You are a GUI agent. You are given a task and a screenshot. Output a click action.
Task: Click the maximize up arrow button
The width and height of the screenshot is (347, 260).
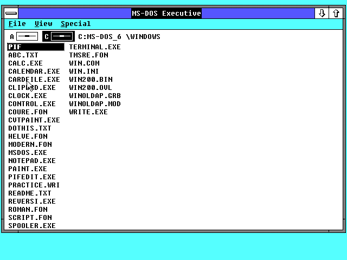tap(336, 13)
